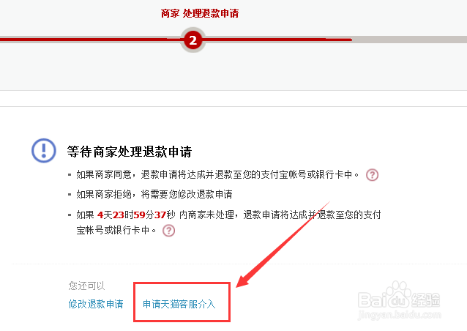Screen dimensions: 467x331
Task: Click the gray unfinished progress bar segment
Action: [409, 40]
